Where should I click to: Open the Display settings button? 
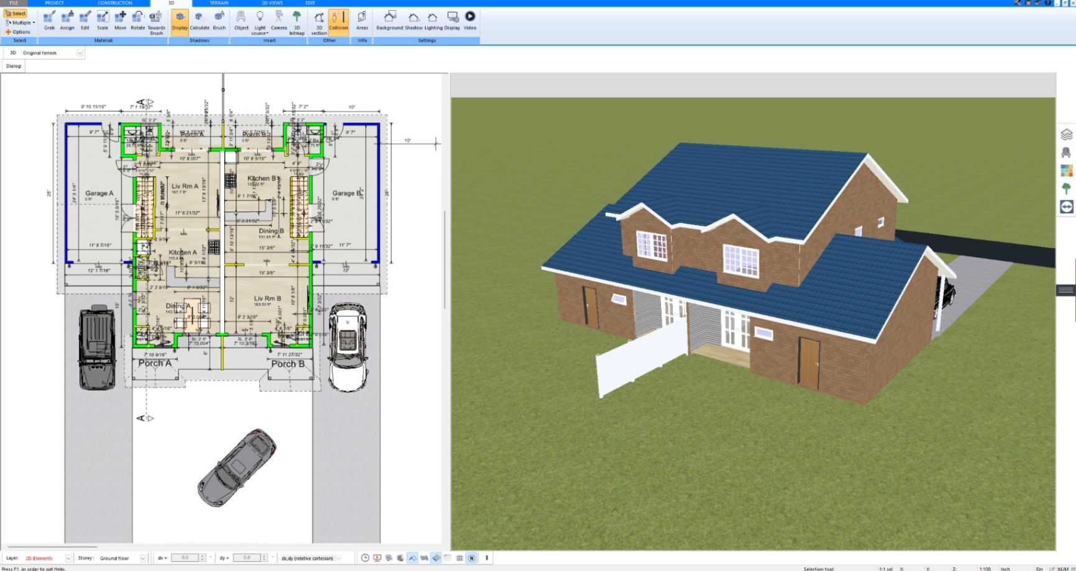pyautogui.click(x=452, y=20)
